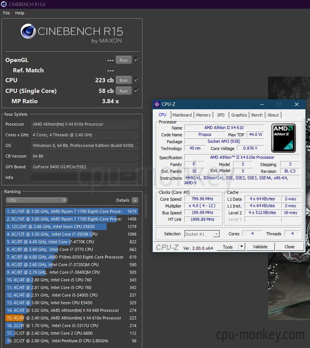Click the Details arrow button in Ranking
This screenshot has width=310, height=348.
click(x=135, y=200)
